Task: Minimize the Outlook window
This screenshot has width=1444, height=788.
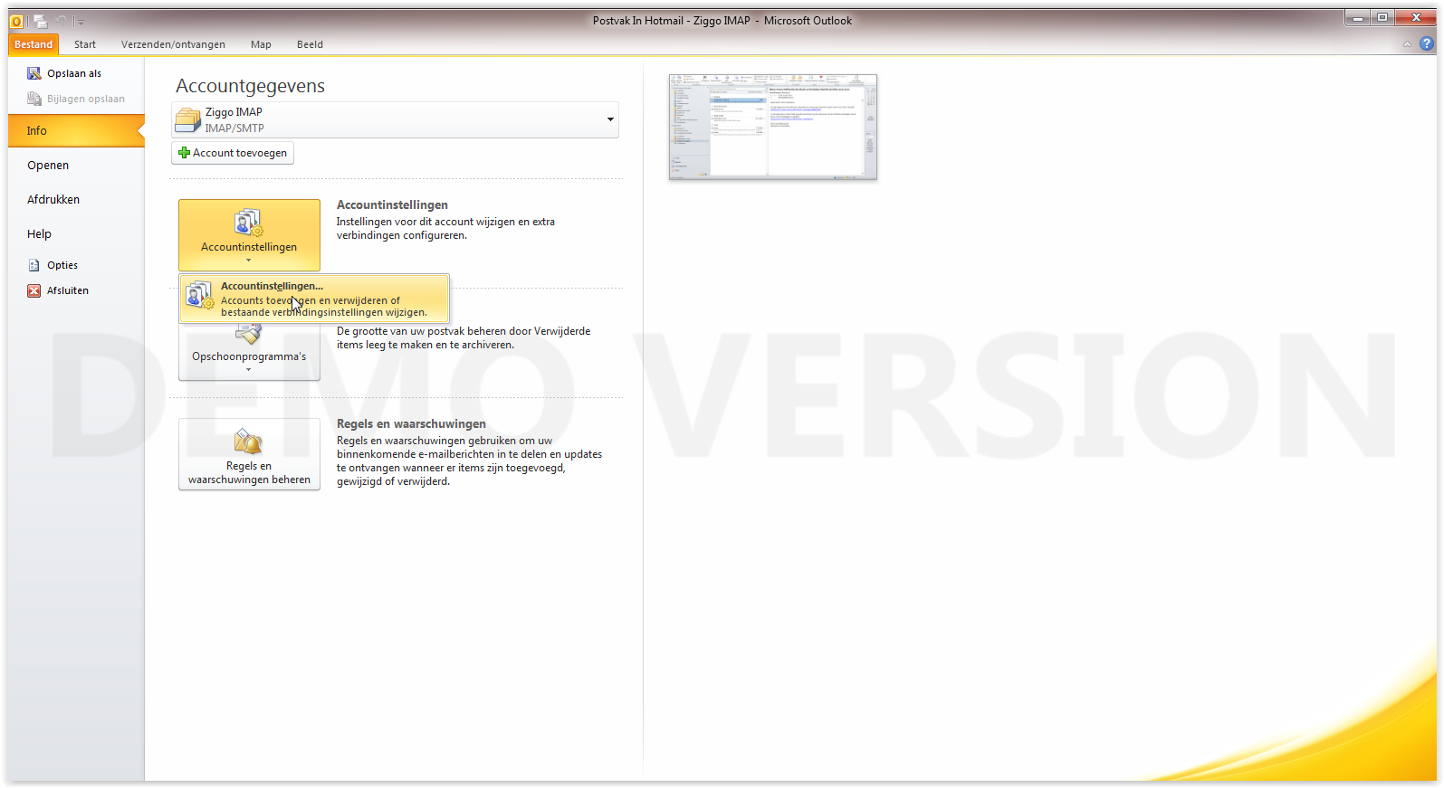Action: click(x=1357, y=18)
